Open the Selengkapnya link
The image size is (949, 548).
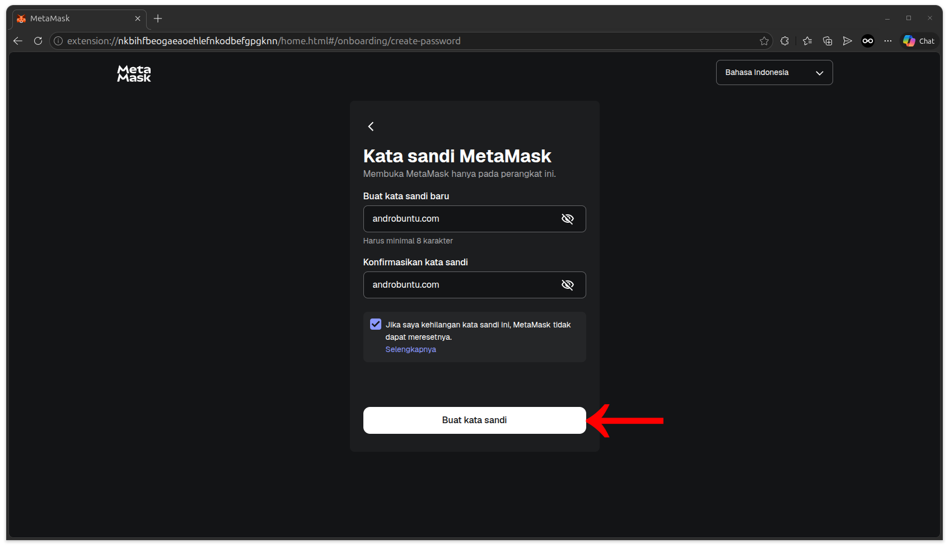(410, 349)
